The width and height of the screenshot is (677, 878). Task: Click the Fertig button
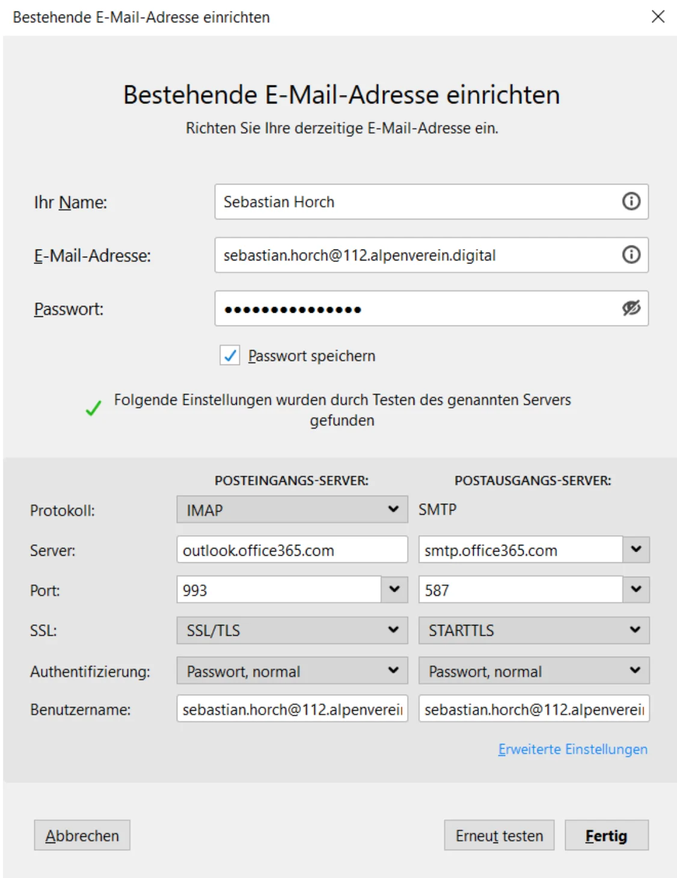(x=606, y=835)
